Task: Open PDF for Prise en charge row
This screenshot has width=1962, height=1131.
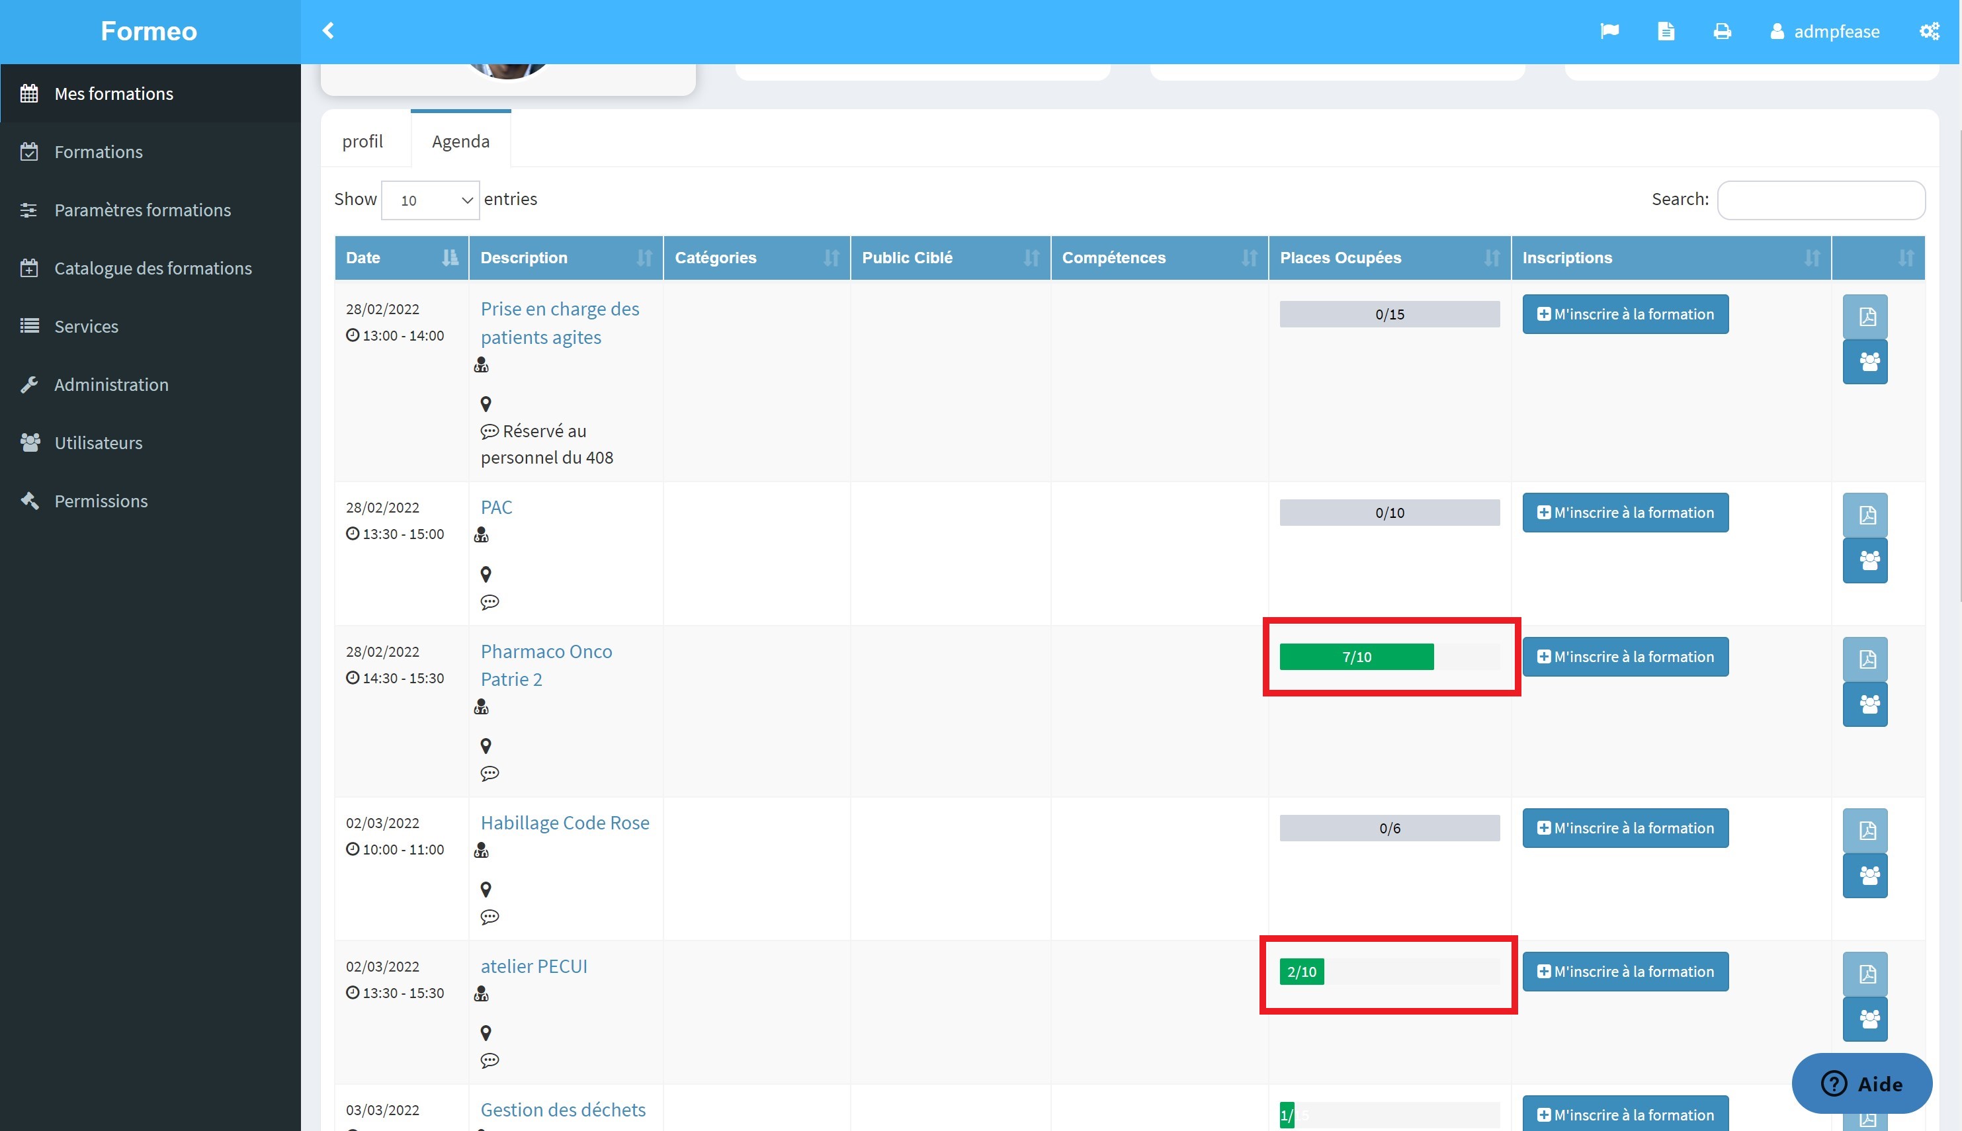Action: point(1865,316)
